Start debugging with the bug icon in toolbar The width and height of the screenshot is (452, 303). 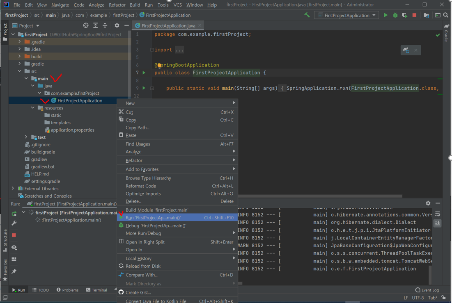pos(395,15)
